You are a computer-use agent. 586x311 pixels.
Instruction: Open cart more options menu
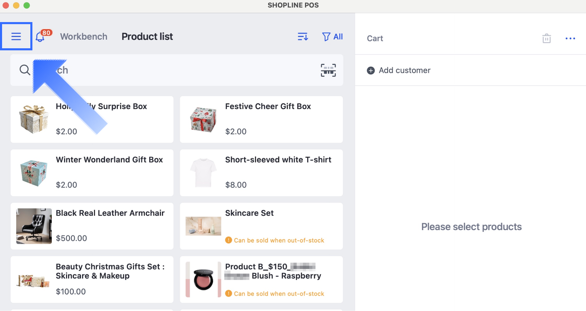point(570,38)
